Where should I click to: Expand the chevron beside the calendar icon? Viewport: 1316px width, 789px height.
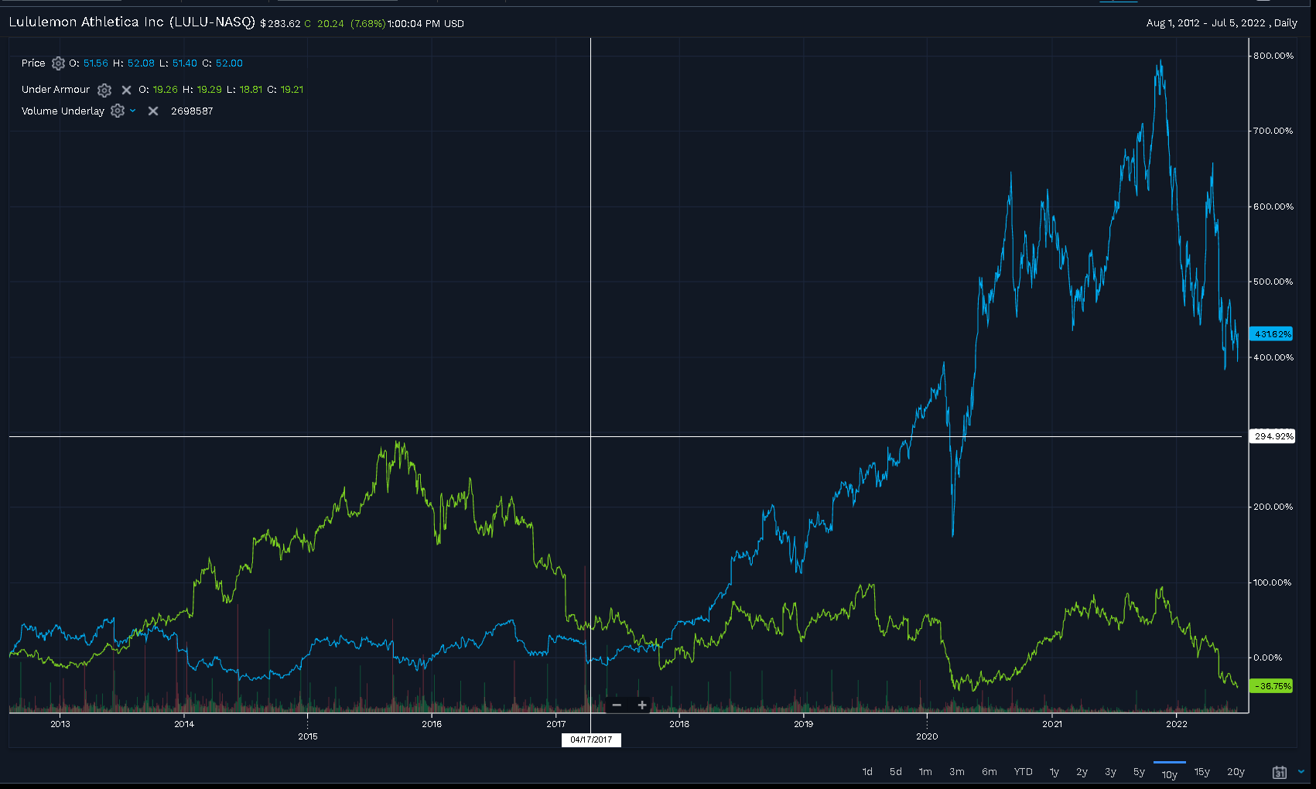[x=1301, y=771]
